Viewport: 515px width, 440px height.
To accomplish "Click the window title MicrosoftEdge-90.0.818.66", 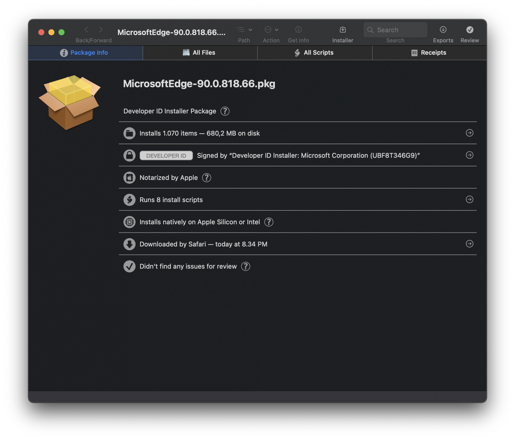I will pos(171,32).
